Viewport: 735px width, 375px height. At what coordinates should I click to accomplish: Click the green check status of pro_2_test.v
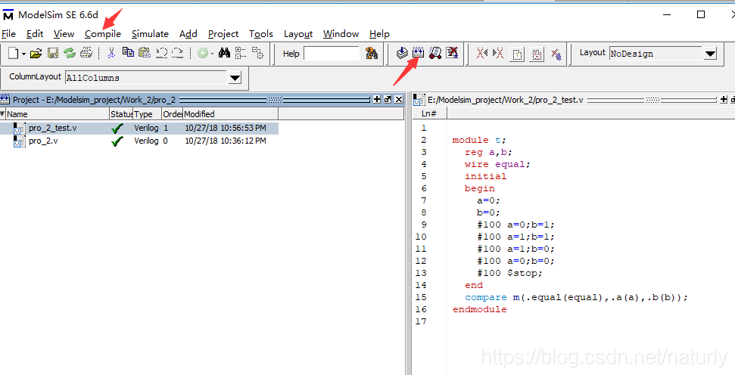[x=117, y=129]
